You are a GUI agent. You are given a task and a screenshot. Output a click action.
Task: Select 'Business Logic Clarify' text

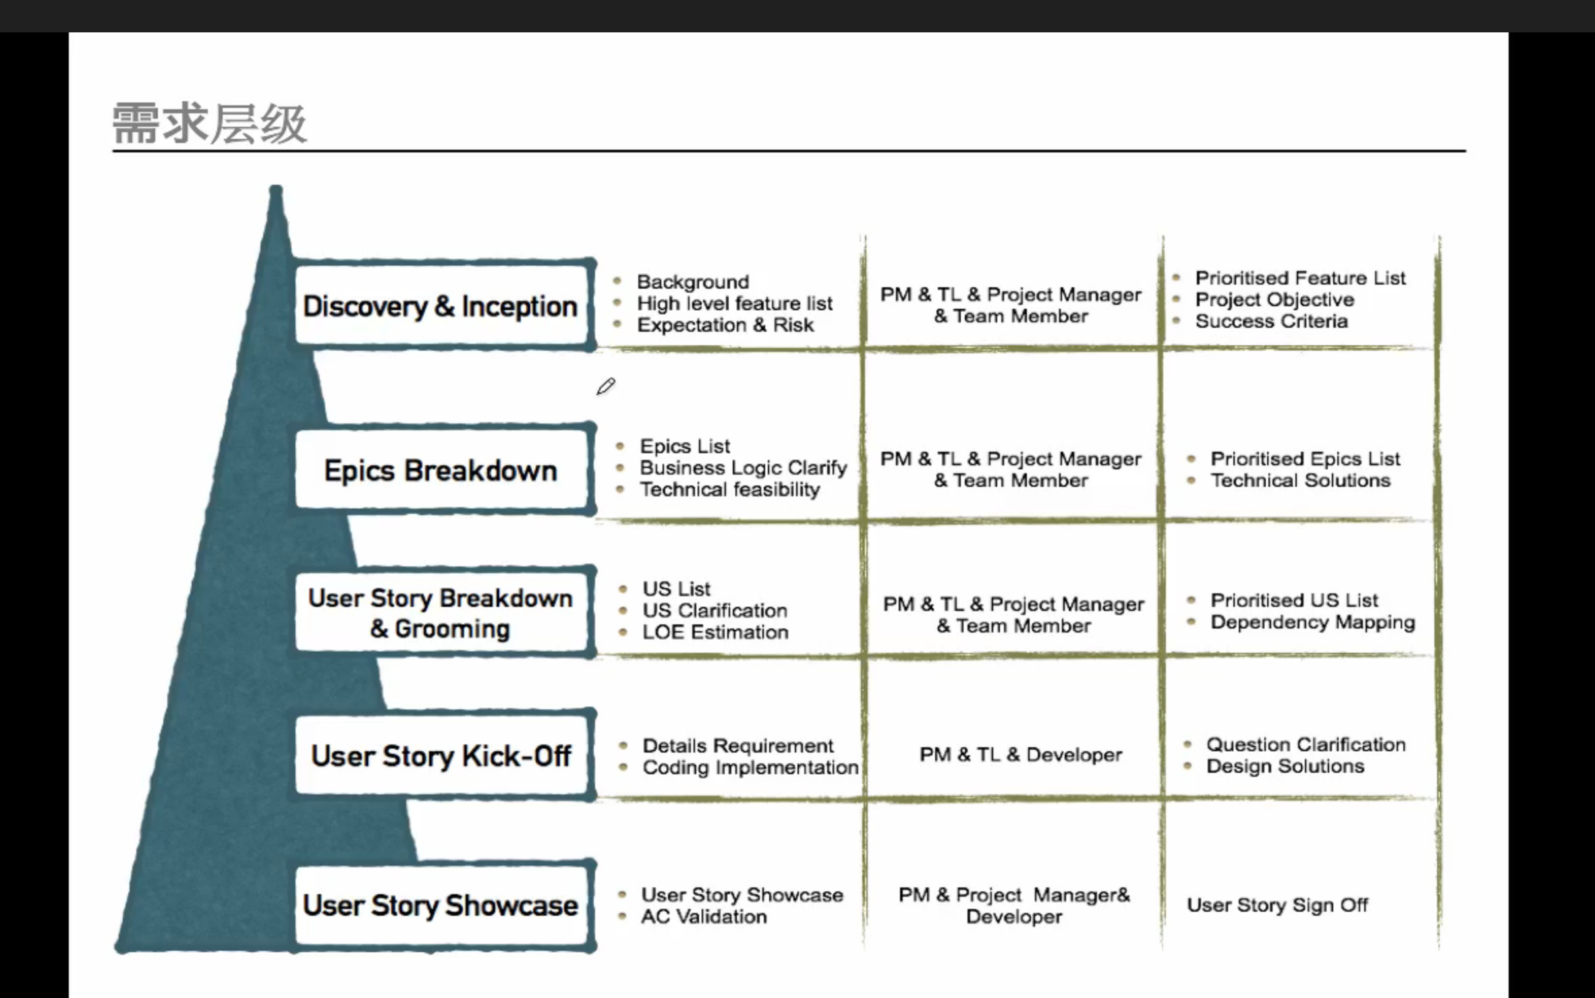[x=743, y=468]
